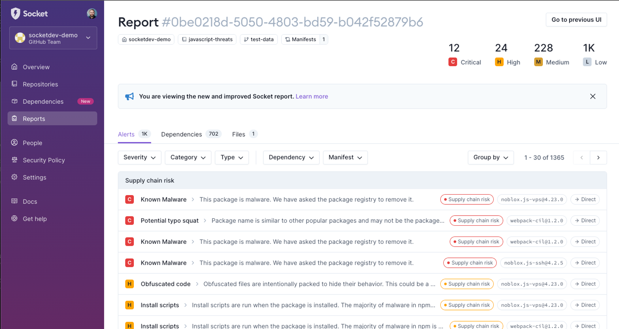Click Go to previous UI button
The height and width of the screenshot is (329, 619).
pyautogui.click(x=576, y=20)
